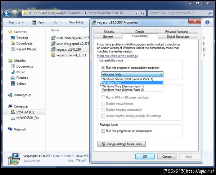Open the Organize dropdown menu

tap(15, 22)
